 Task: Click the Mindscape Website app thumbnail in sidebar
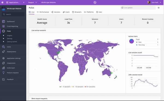(4, 8)
